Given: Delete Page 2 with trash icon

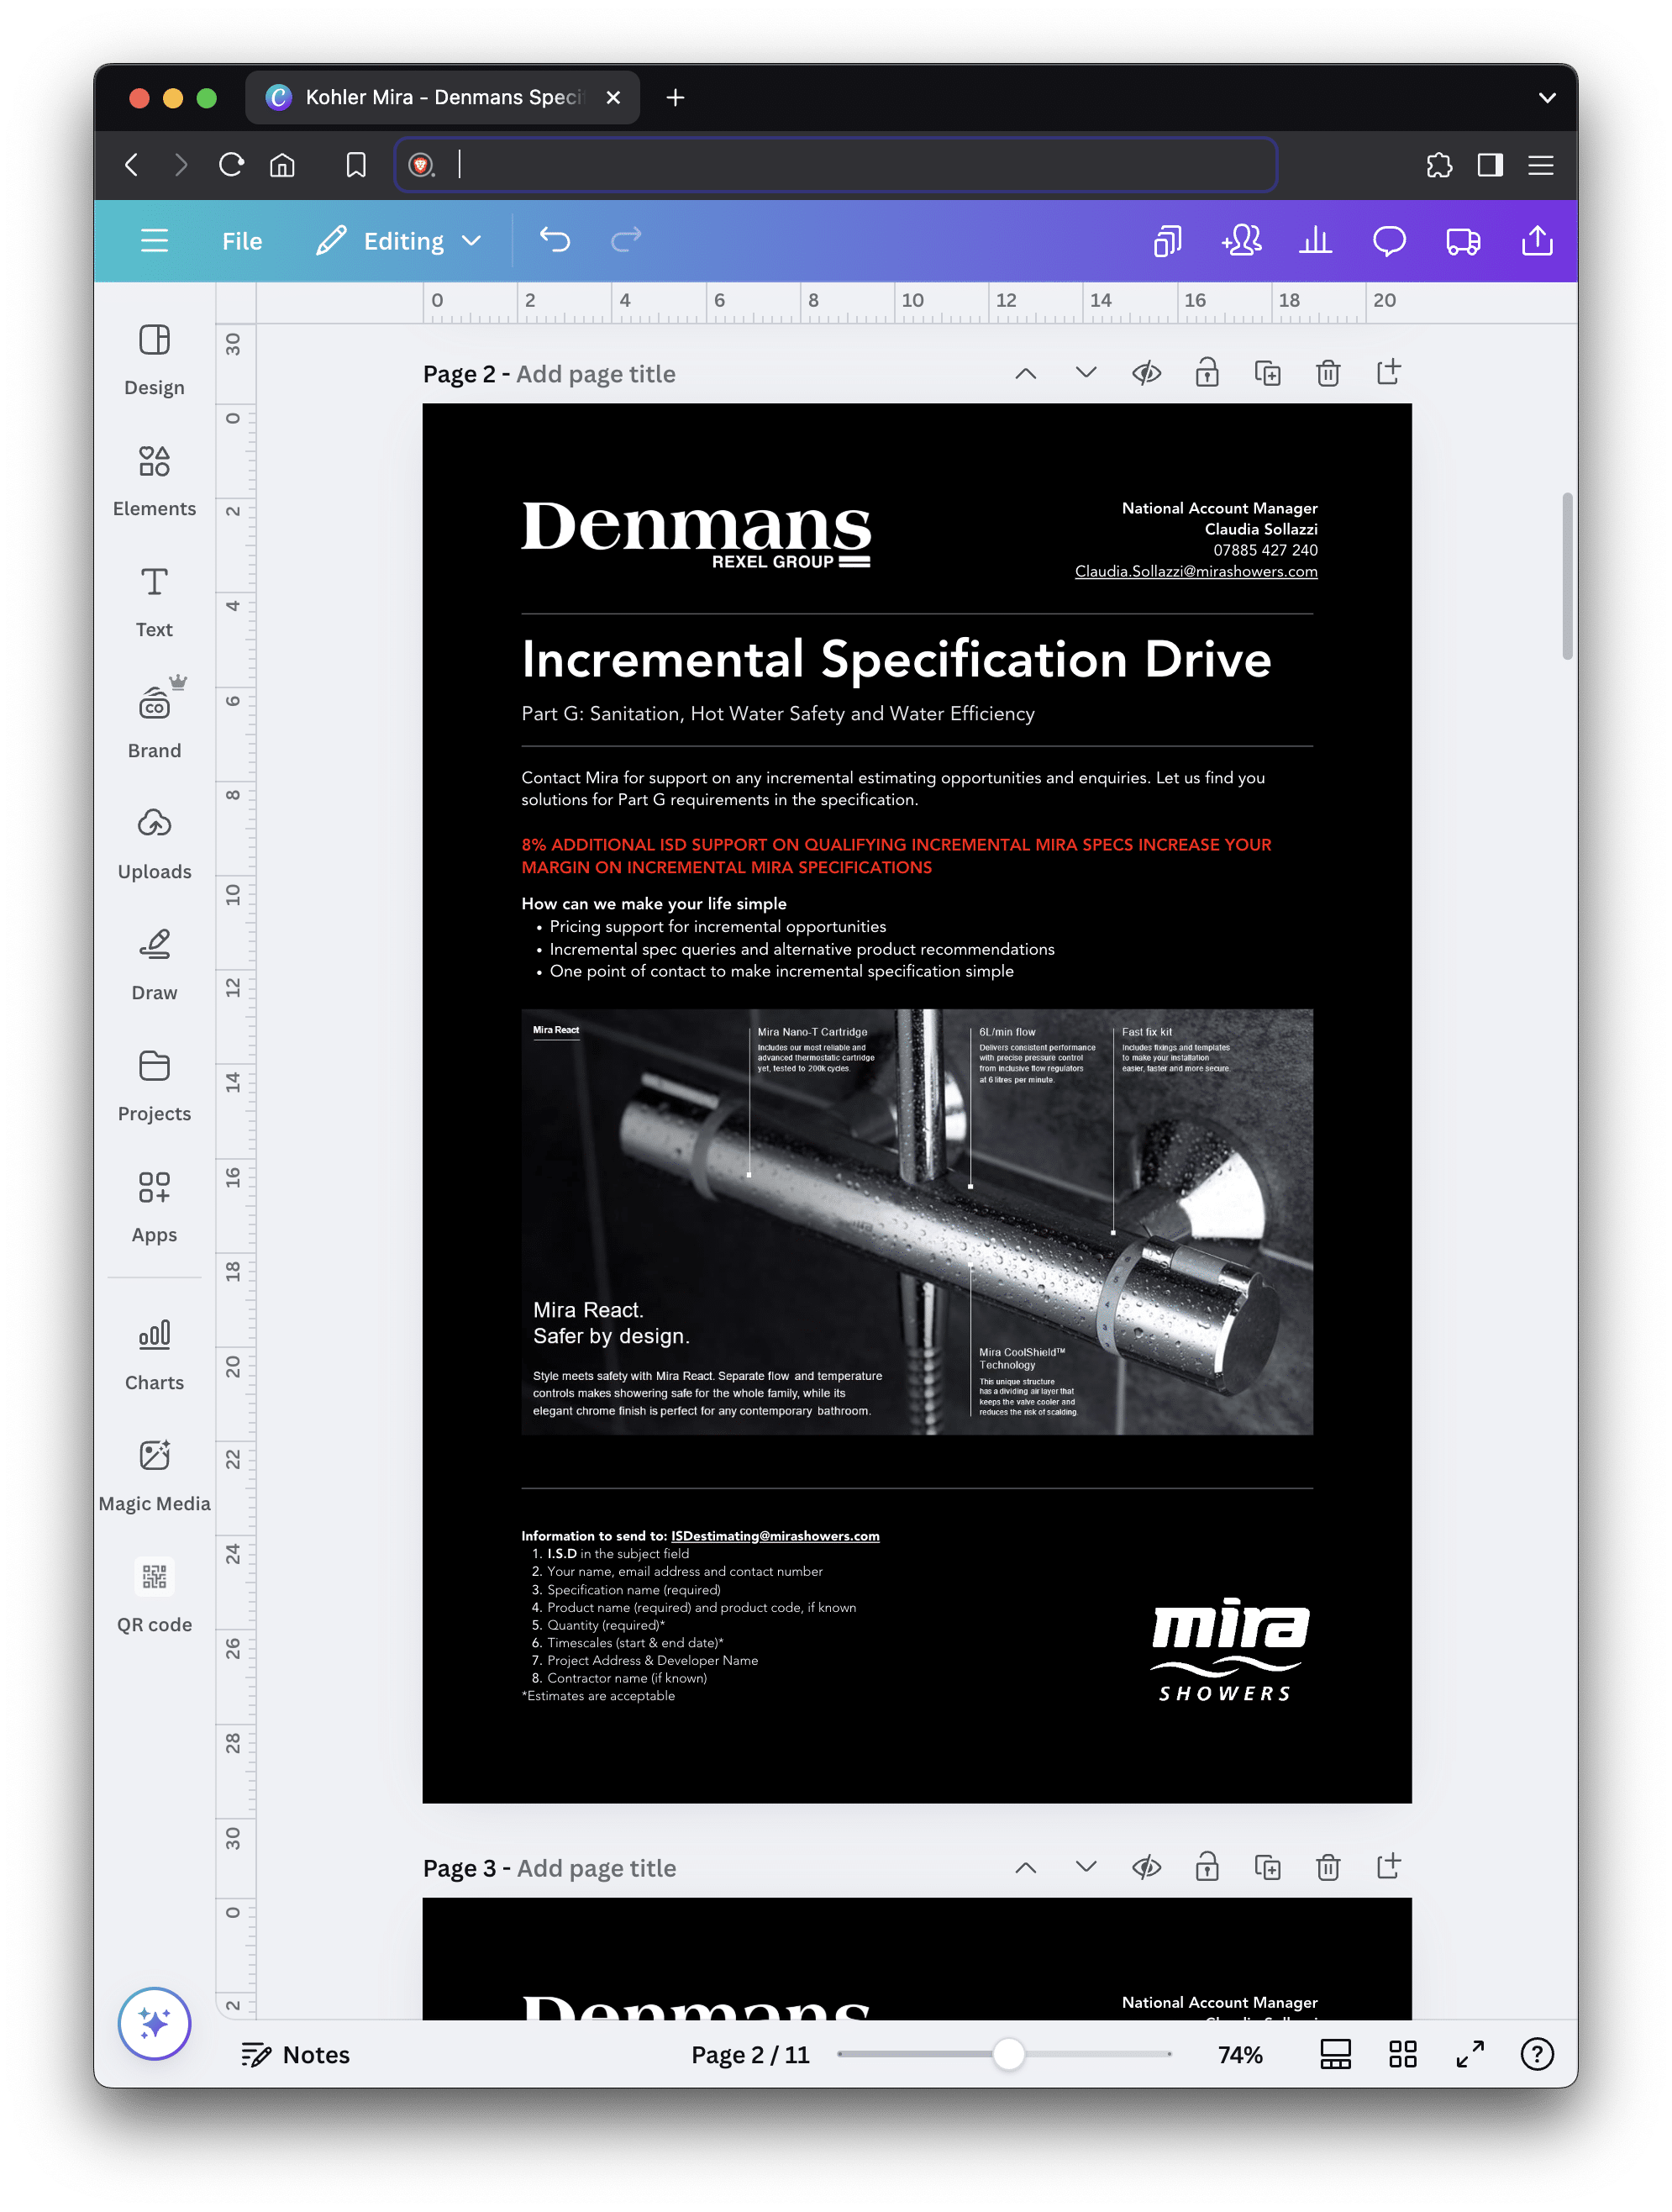Looking at the screenshot, I should 1328,374.
